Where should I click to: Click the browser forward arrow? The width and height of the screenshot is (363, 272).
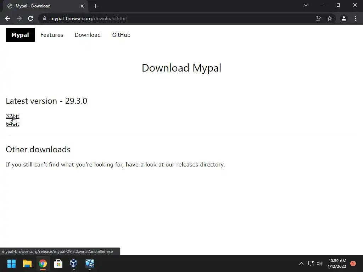point(19,18)
